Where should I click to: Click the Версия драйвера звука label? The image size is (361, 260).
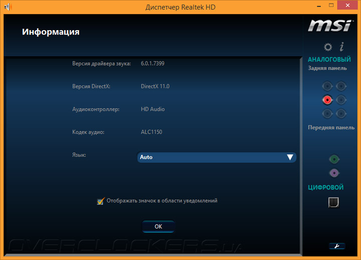point(101,64)
